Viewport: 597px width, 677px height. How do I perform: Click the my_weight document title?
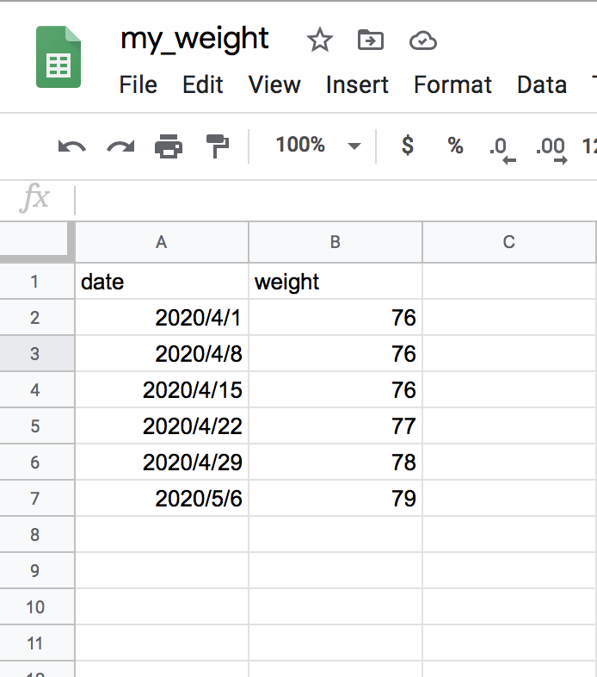point(194,40)
